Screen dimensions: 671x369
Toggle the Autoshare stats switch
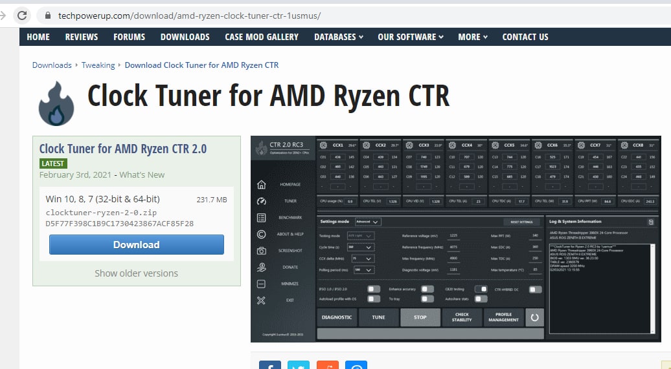coord(481,299)
